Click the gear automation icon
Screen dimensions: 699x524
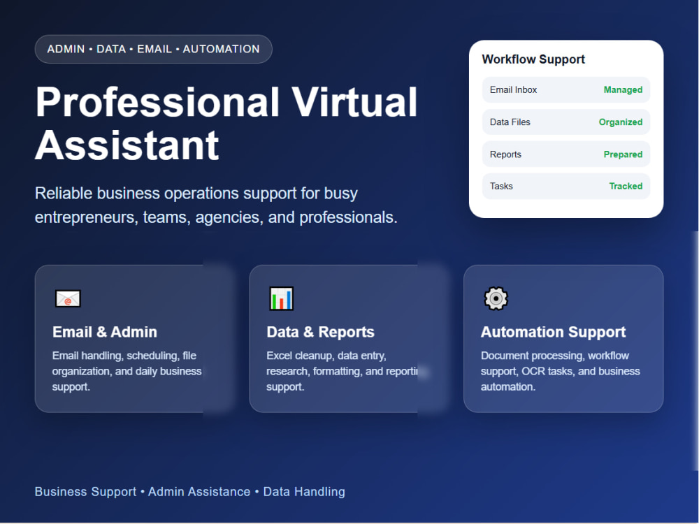[496, 298]
